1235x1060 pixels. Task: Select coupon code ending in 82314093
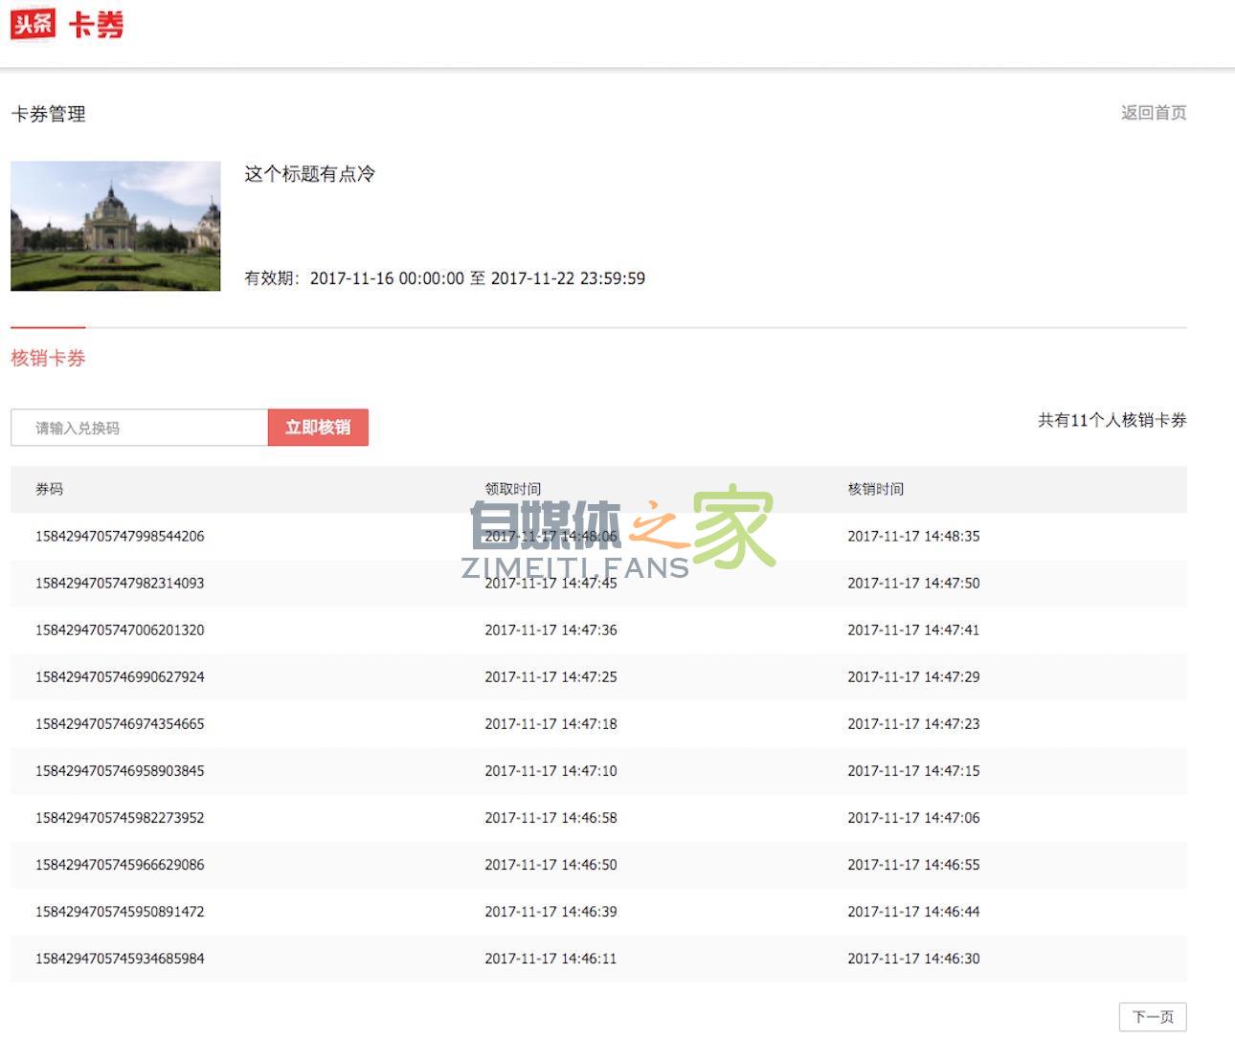click(120, 583)
